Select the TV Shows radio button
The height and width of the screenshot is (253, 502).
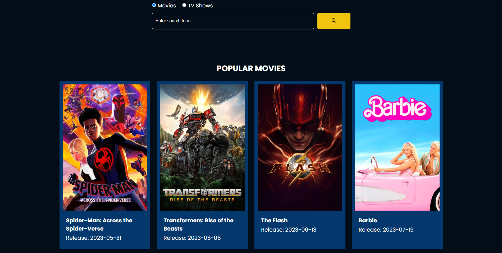tap(184, 5)
